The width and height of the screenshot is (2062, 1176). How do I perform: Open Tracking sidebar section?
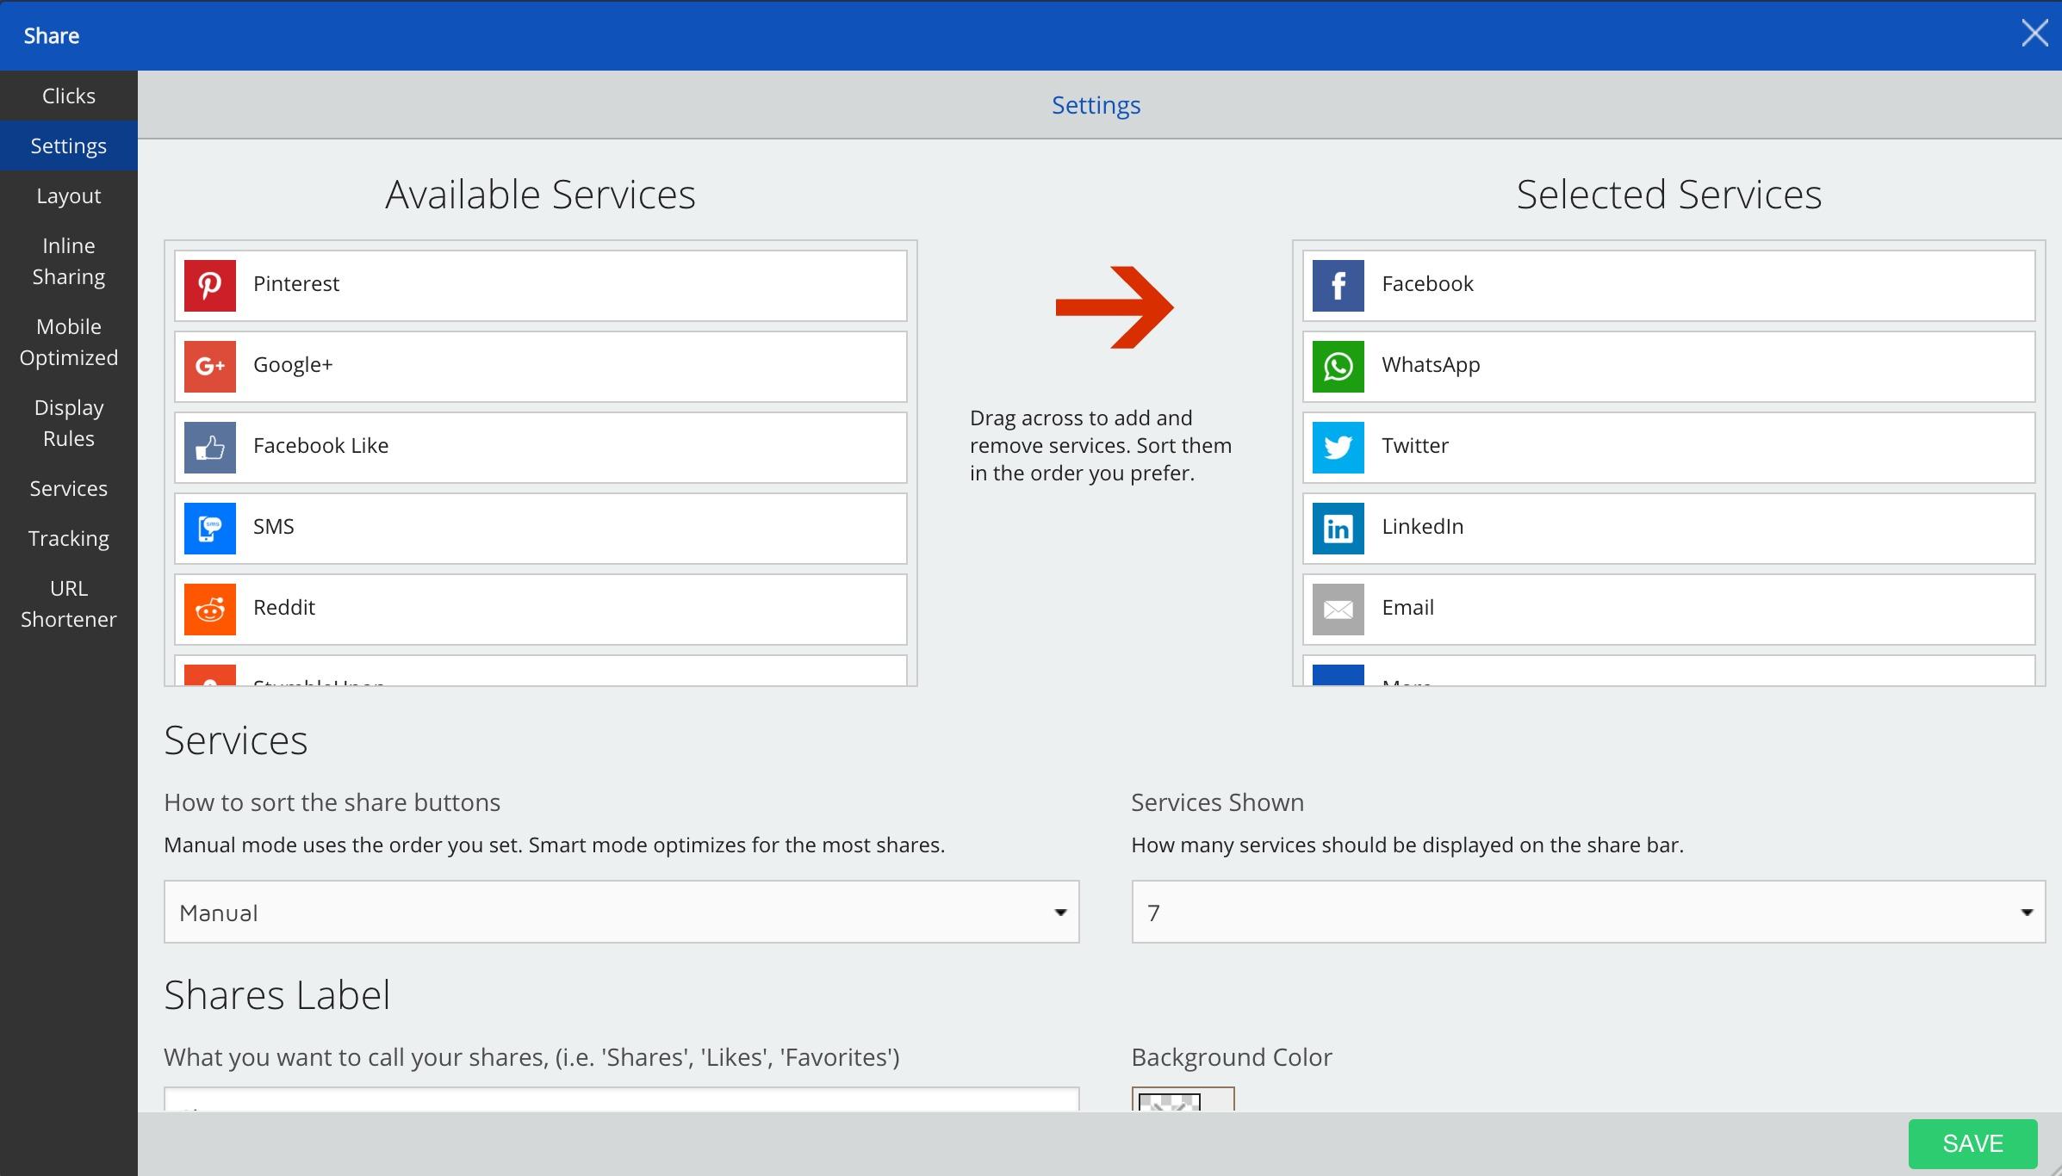click(69, 538)
